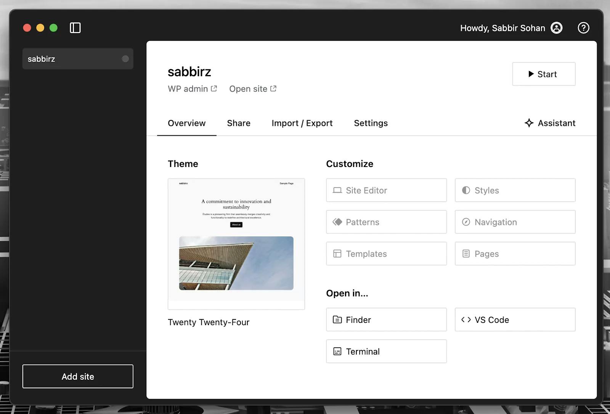610x414 pixels.
Task: Open site in Terminal
Action: [386, 351]
